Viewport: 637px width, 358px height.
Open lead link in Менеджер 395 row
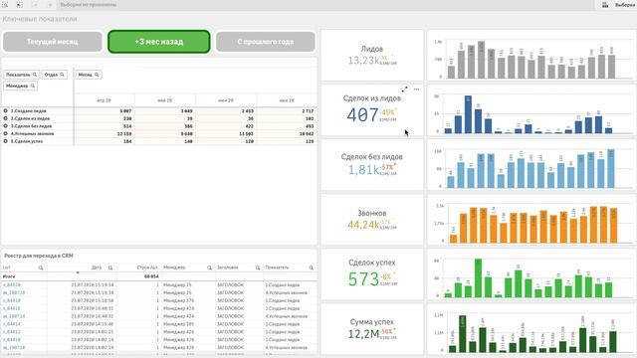pos(12,324)
